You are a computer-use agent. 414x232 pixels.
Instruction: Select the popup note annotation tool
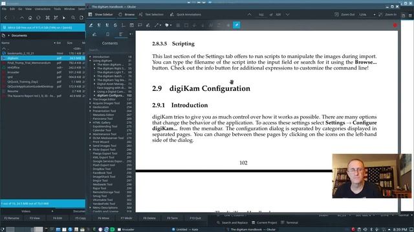point(140,25)
